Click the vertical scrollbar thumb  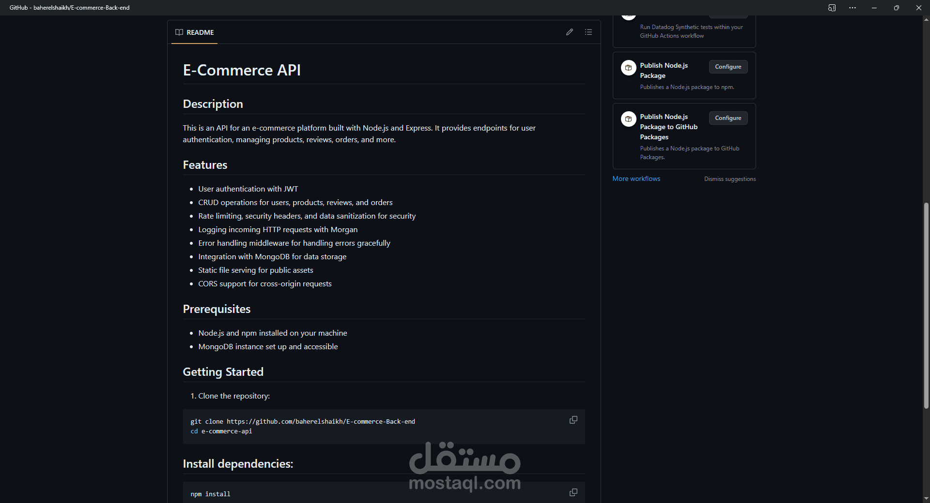point(926,306)
